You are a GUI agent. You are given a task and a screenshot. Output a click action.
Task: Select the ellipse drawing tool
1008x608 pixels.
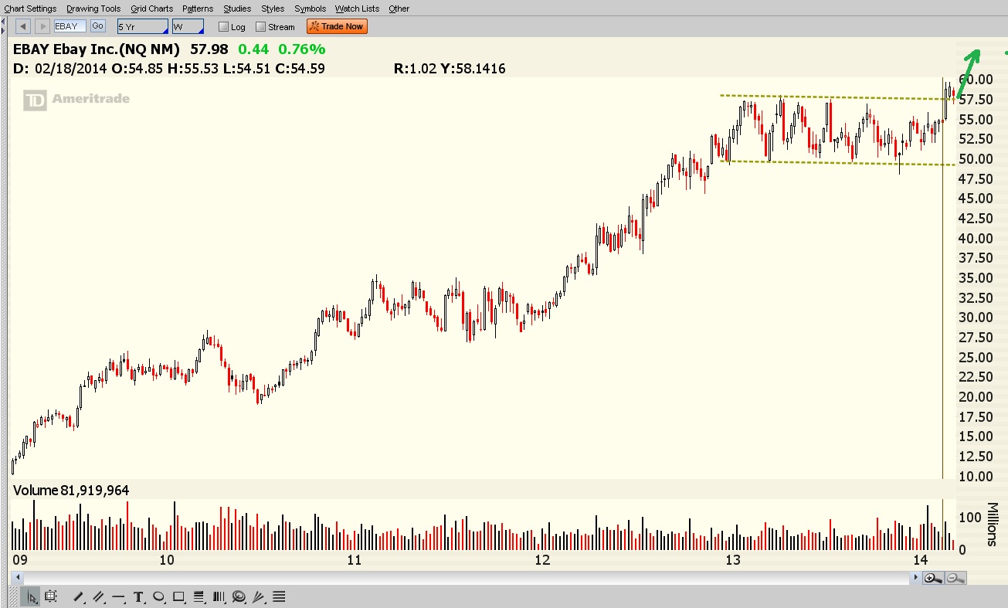coord(158,596)
